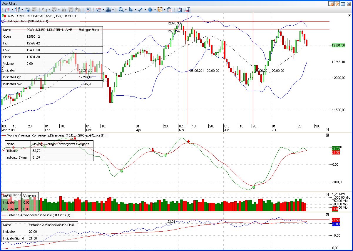
Task: Click the green 12501,30 price marker
Action: pyautogui.click(x=338, y=45)
